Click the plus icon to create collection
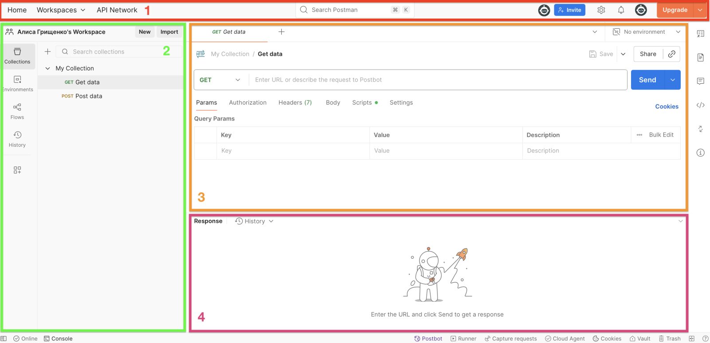Image resolution: width=710 pixels, height=343 pixels. [x=48, y=52]
